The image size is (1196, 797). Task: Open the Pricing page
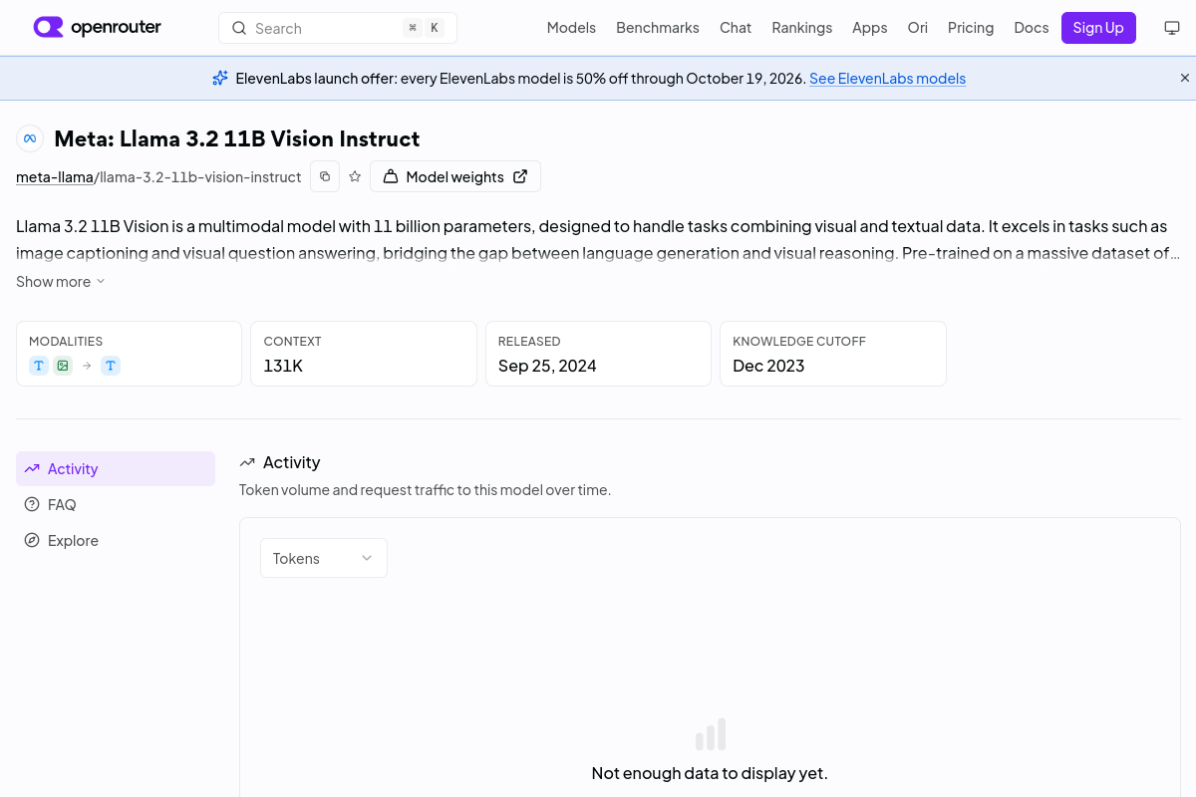(971, 28)
